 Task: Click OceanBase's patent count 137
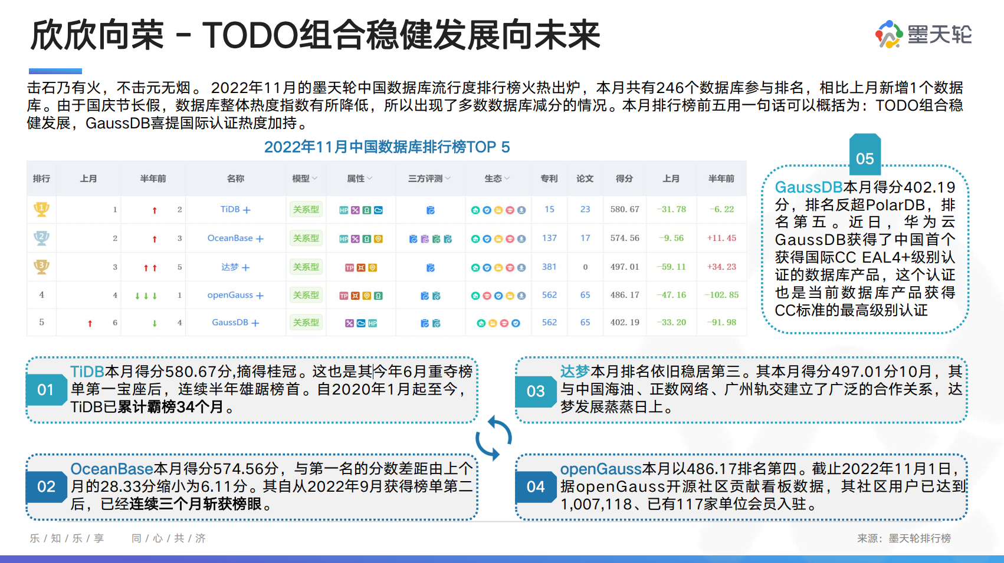coord(549,238)
